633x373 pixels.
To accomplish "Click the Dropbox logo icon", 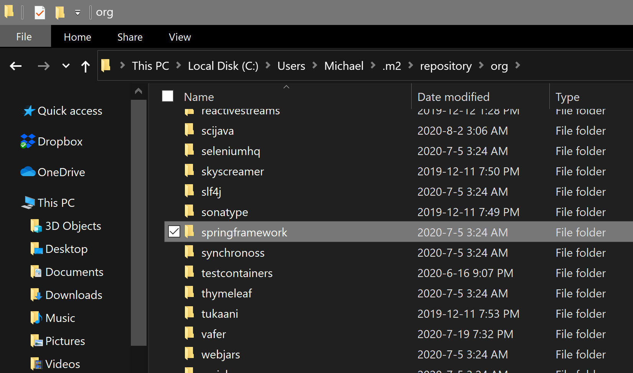I will click(x=28, y=141).
